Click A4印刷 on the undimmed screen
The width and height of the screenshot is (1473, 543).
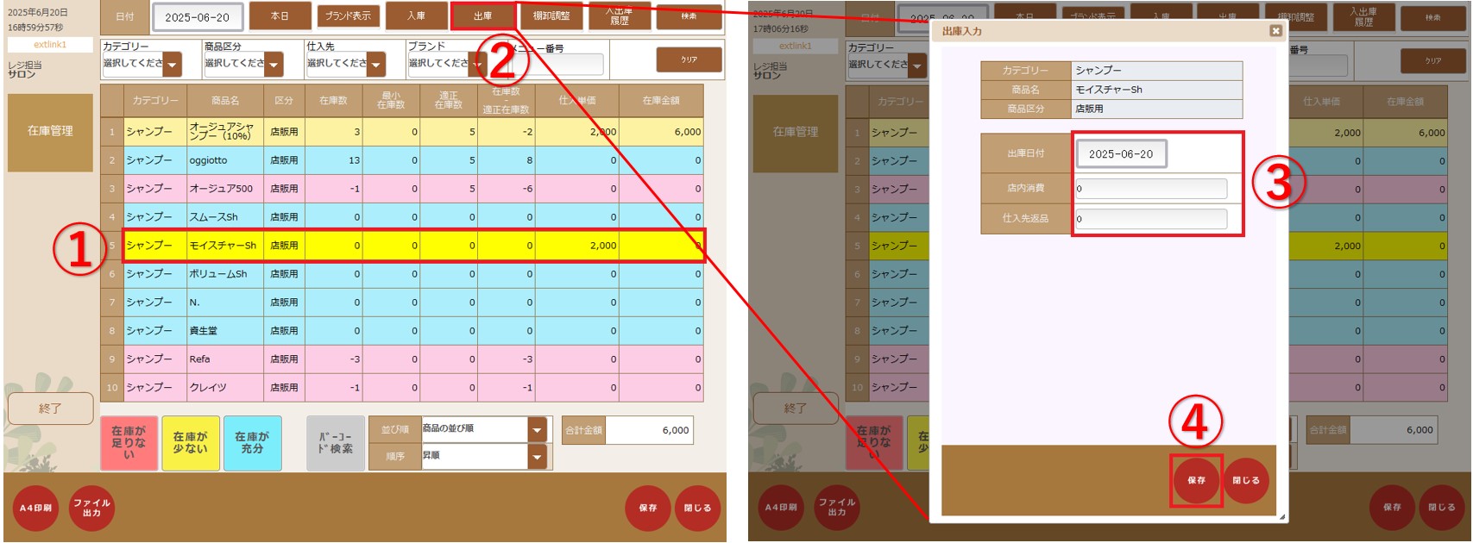[35, 509]
